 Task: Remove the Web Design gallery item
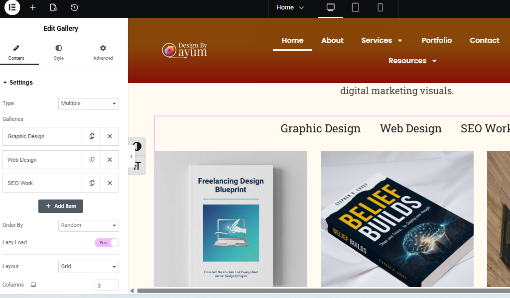point(110,160)
